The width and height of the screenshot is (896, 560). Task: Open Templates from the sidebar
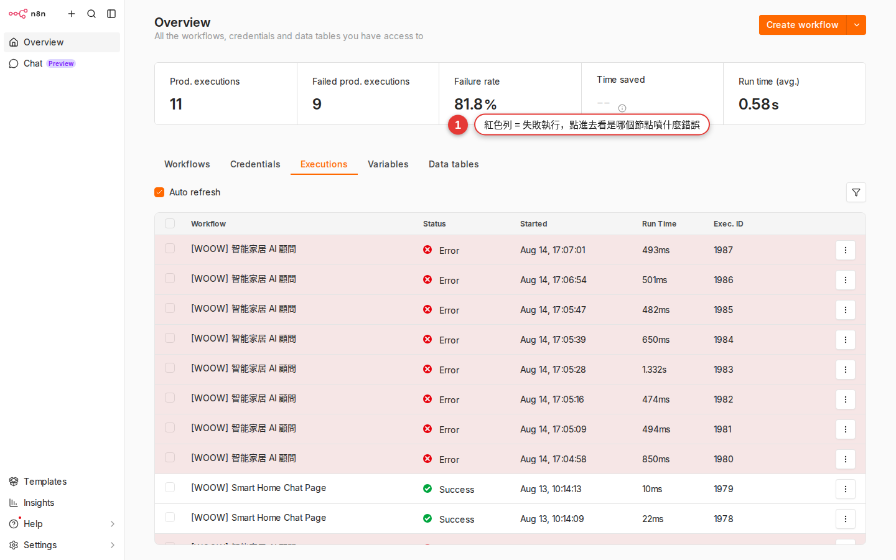(x=62, y=482)
